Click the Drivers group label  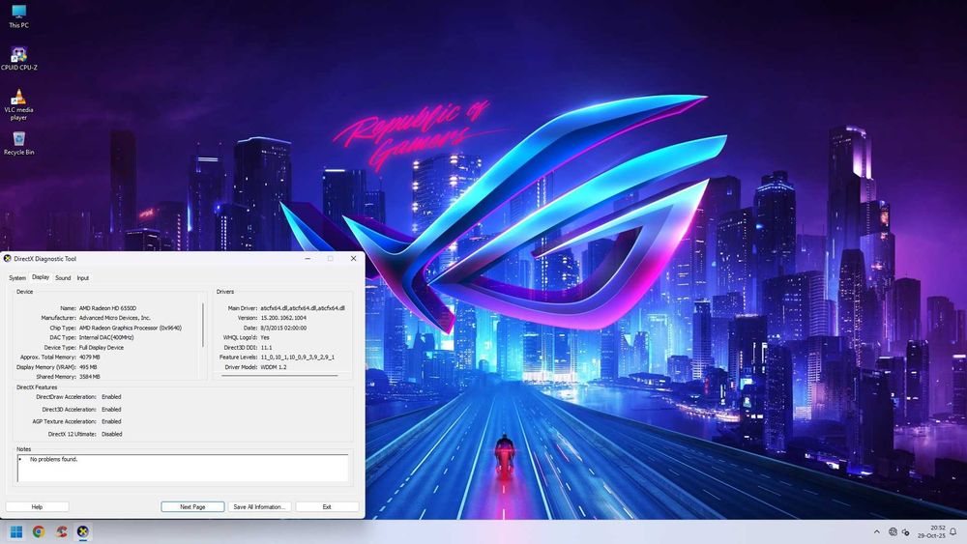coord(225,292)
